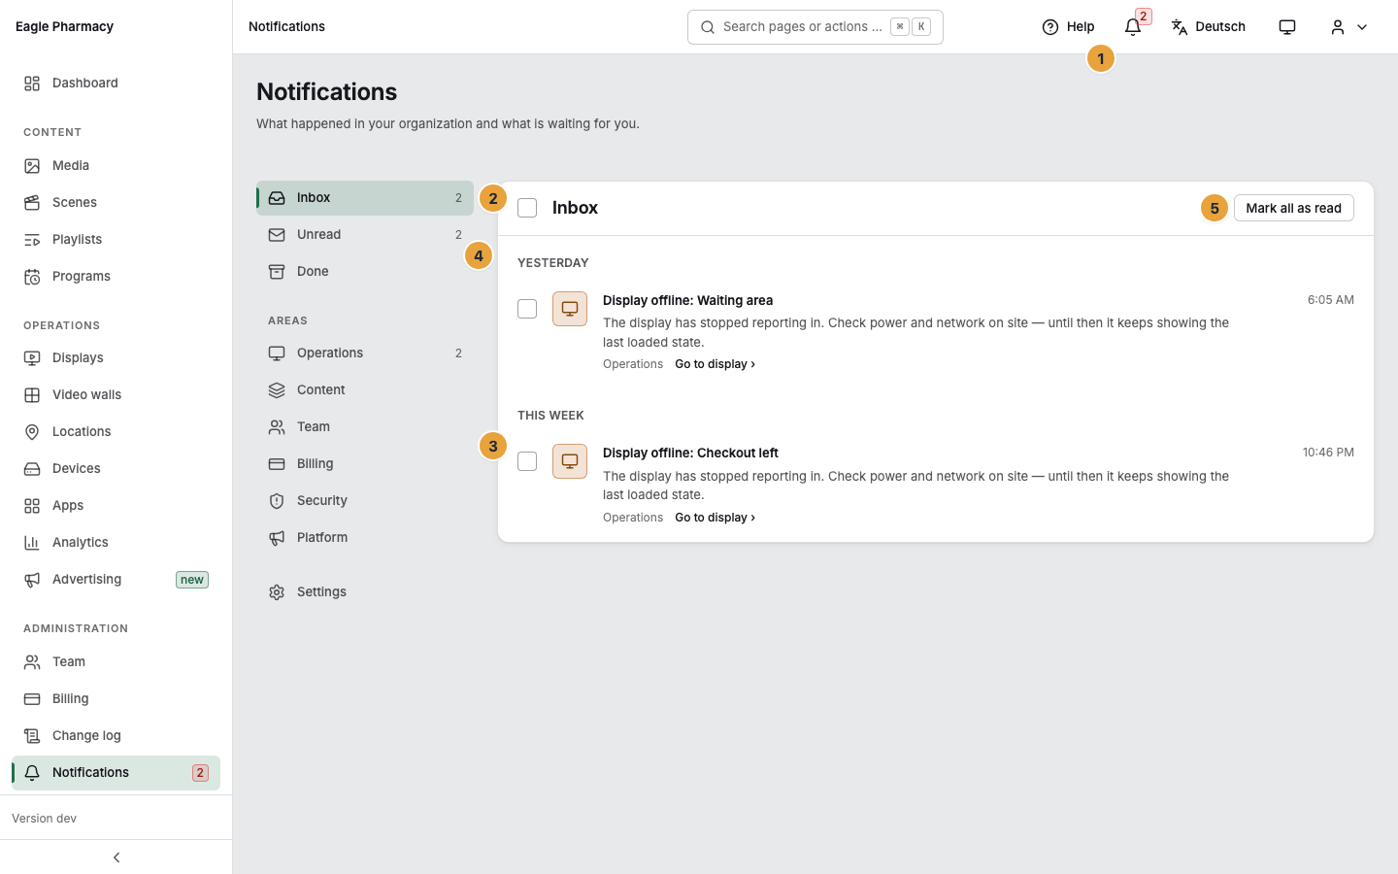The image size is (1398, 874).
Task: Open 'Display offline: Checkout left' title
Action: click(x=690, y=453)
